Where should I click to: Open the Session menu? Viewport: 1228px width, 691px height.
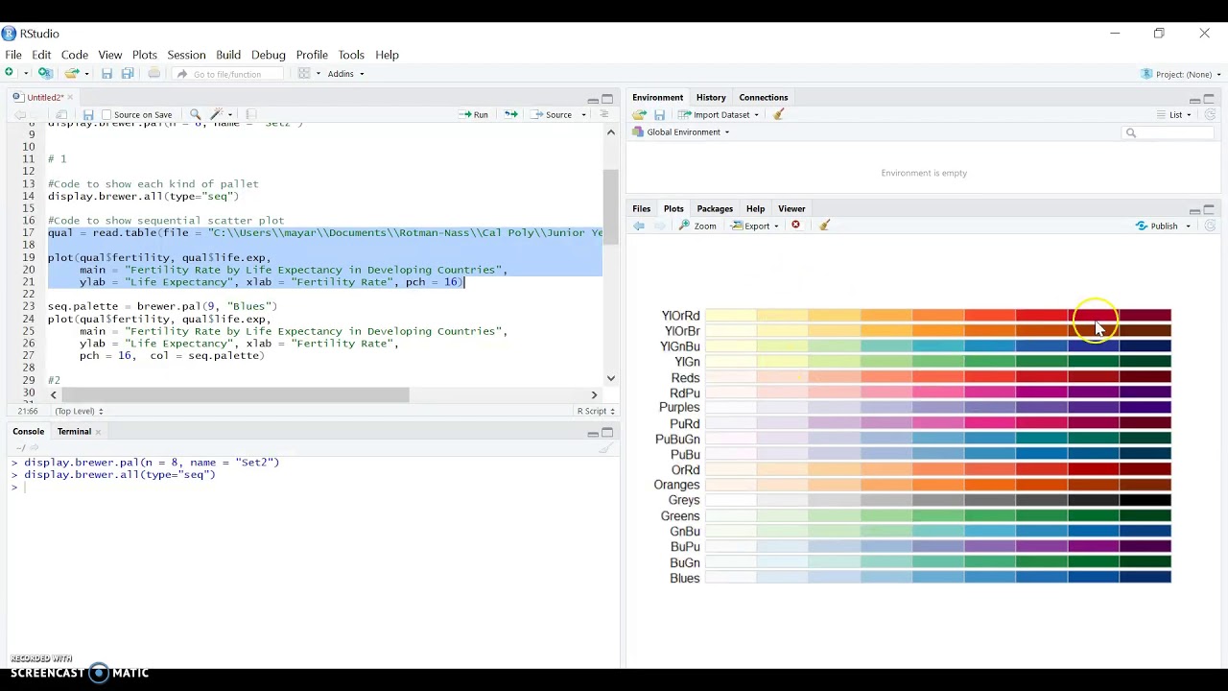(186, 55)
